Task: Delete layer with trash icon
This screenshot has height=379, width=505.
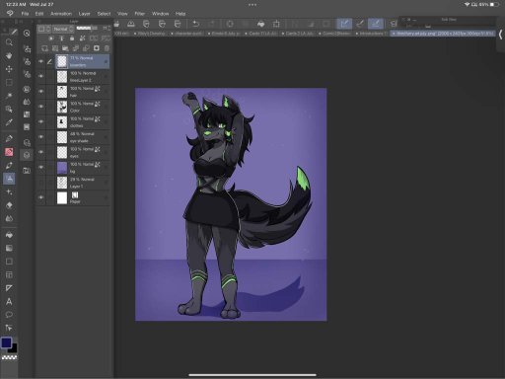Action: [107, 48]
